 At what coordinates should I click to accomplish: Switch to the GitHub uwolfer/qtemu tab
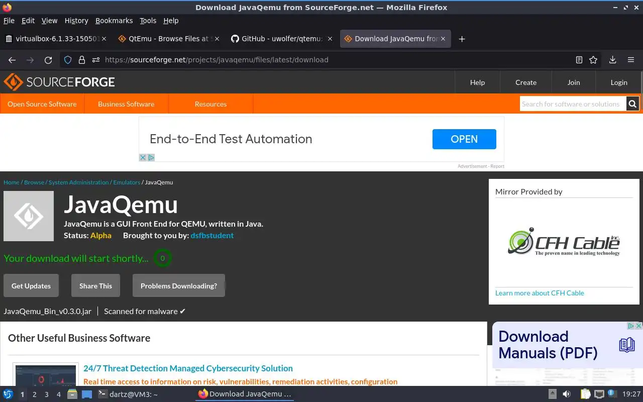click(x=282, y=39)
